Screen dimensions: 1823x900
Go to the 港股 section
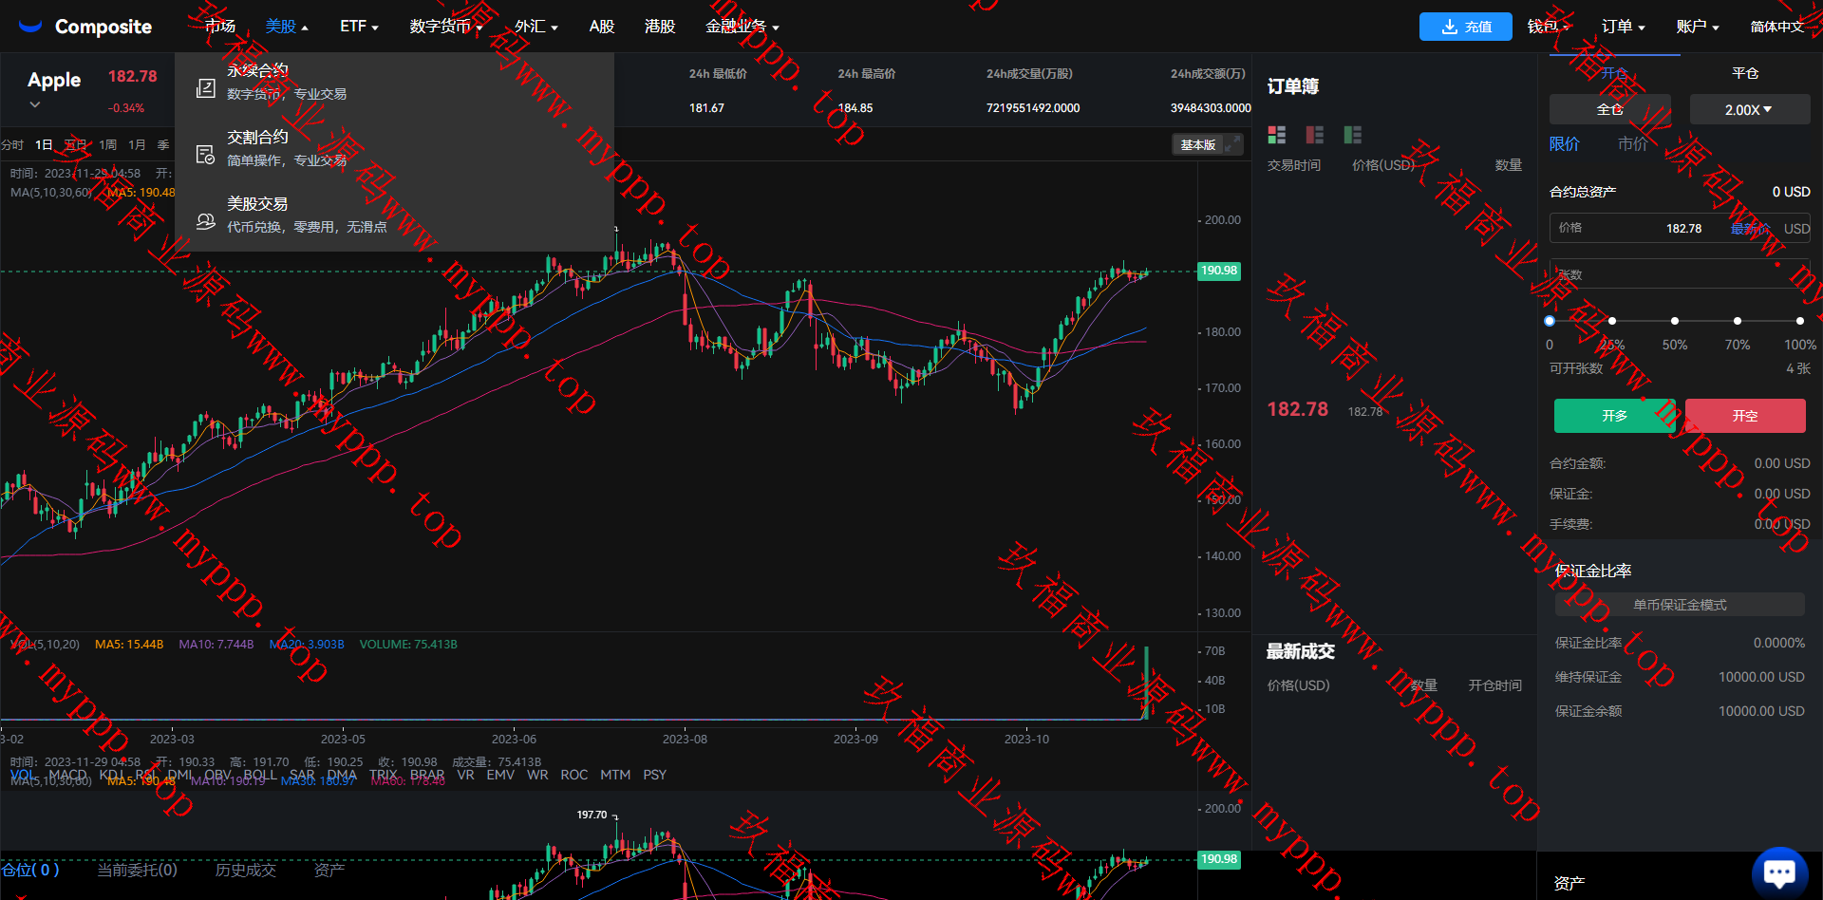pos(660,27)
